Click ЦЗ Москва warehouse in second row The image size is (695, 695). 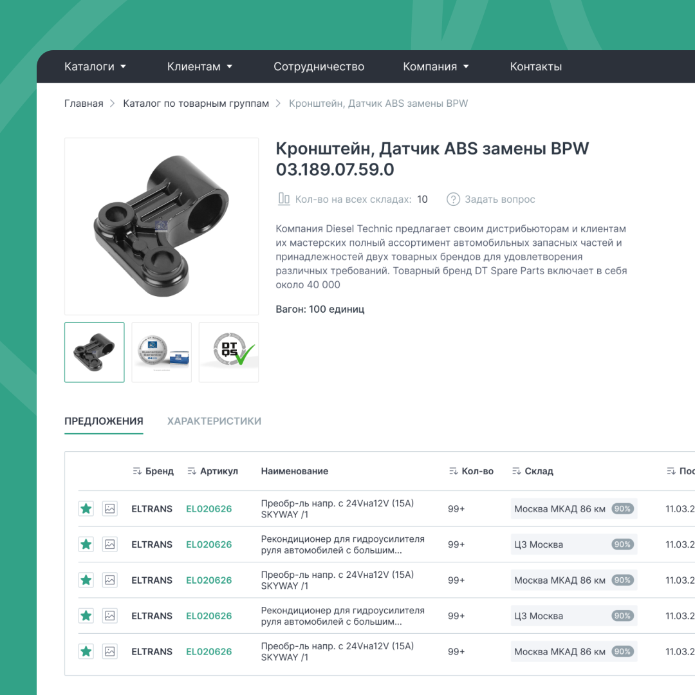[539, 544]
